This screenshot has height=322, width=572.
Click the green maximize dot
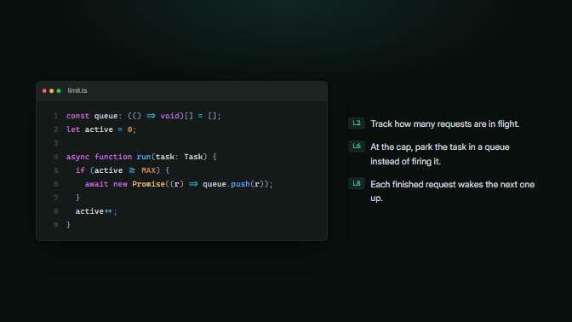click(x=59, y=91)
